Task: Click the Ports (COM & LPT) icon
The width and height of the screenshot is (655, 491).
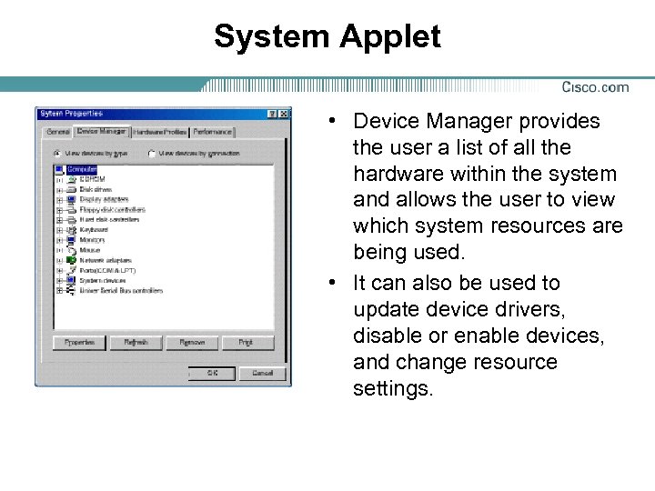Action: 72,271
